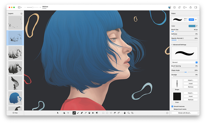Choose the Hand pan tool
Image resolution: width=206 pixels, height=124 pixels.
[125, 113]
